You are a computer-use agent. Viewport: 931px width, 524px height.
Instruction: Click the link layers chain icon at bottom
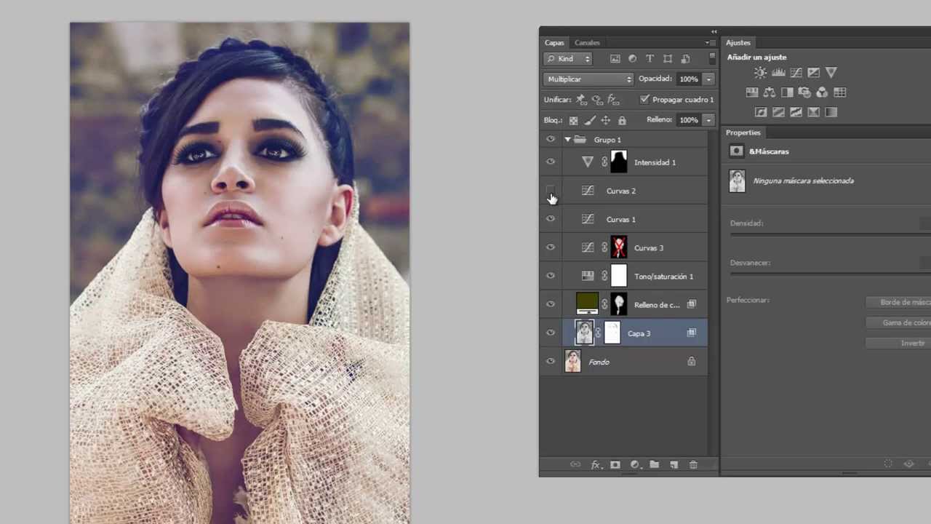[x=575, y=464]
